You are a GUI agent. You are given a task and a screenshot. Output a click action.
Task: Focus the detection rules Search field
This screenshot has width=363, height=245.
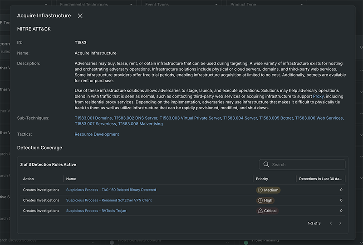click(302, 164)
